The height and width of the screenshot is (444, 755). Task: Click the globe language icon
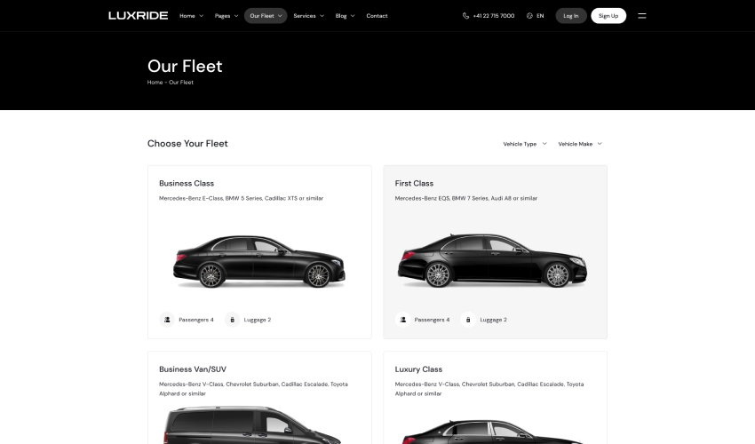click(x=529, y=16)
